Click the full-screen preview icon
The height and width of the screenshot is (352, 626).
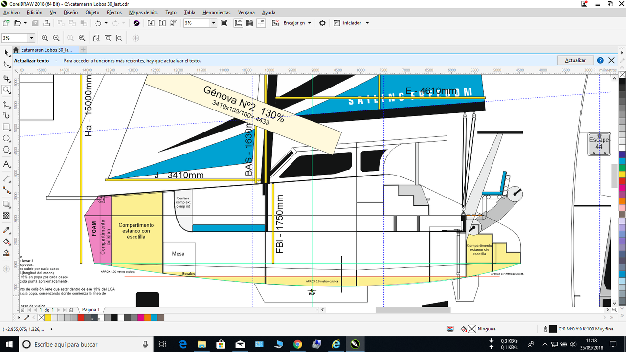tap(224, 23)
